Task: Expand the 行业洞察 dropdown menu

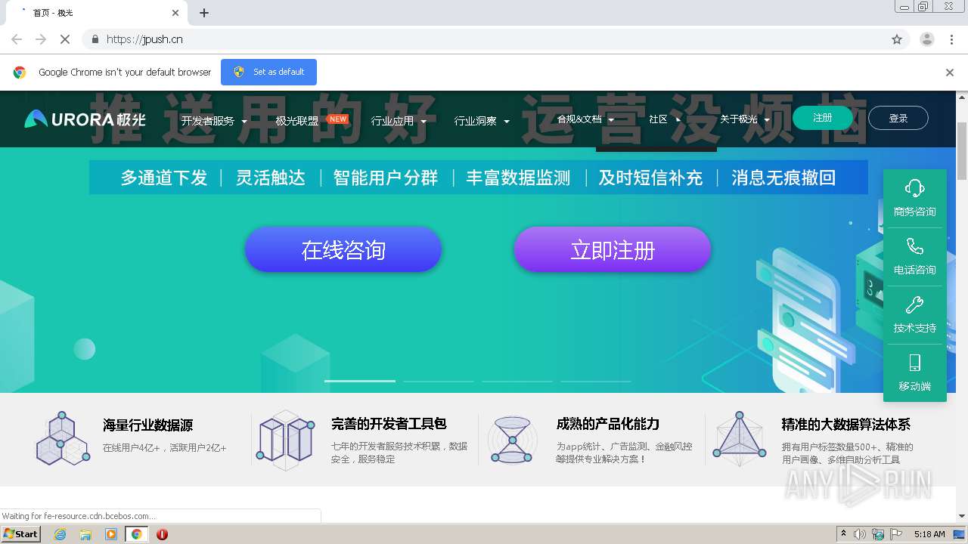Action: point(482,121)
